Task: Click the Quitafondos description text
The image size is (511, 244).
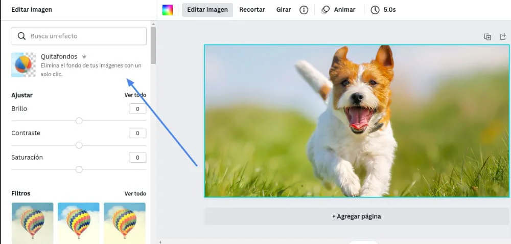Action: (x=91, y=70)
